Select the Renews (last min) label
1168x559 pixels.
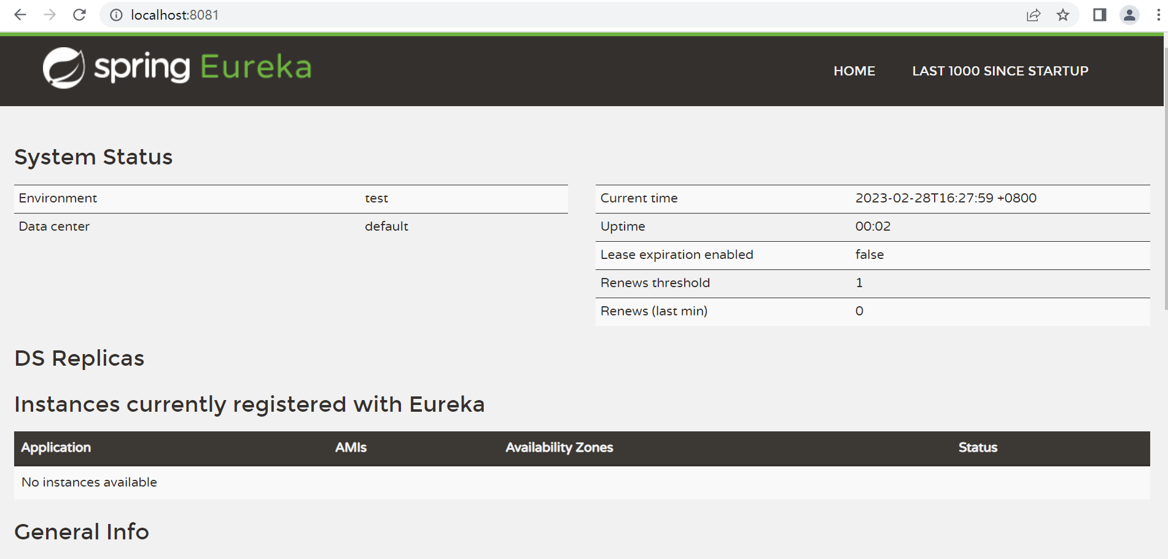654,311
